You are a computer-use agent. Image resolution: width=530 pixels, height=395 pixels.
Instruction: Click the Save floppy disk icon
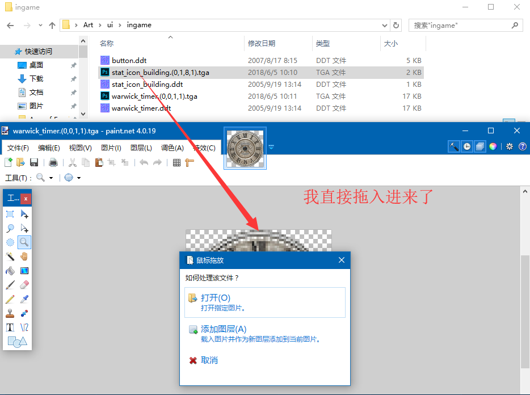(x=34, y=163)
